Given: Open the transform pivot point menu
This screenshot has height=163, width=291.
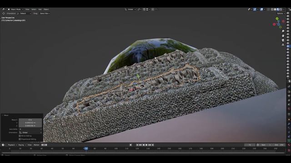Looking at the screenshot, I should (140, 9).
